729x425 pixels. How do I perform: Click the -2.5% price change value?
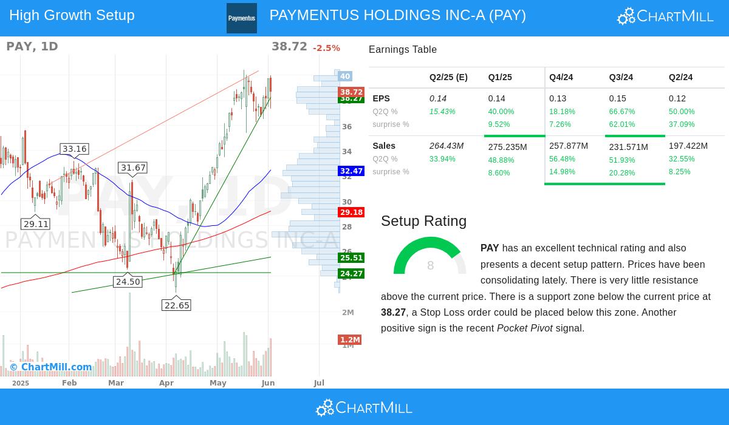point(326,48)
